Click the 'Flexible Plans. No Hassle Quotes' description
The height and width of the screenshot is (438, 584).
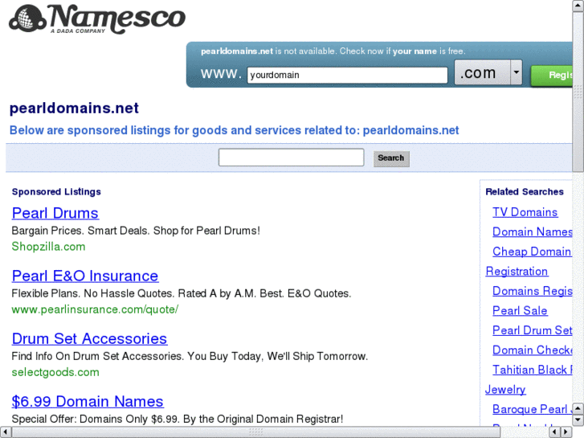182,293
